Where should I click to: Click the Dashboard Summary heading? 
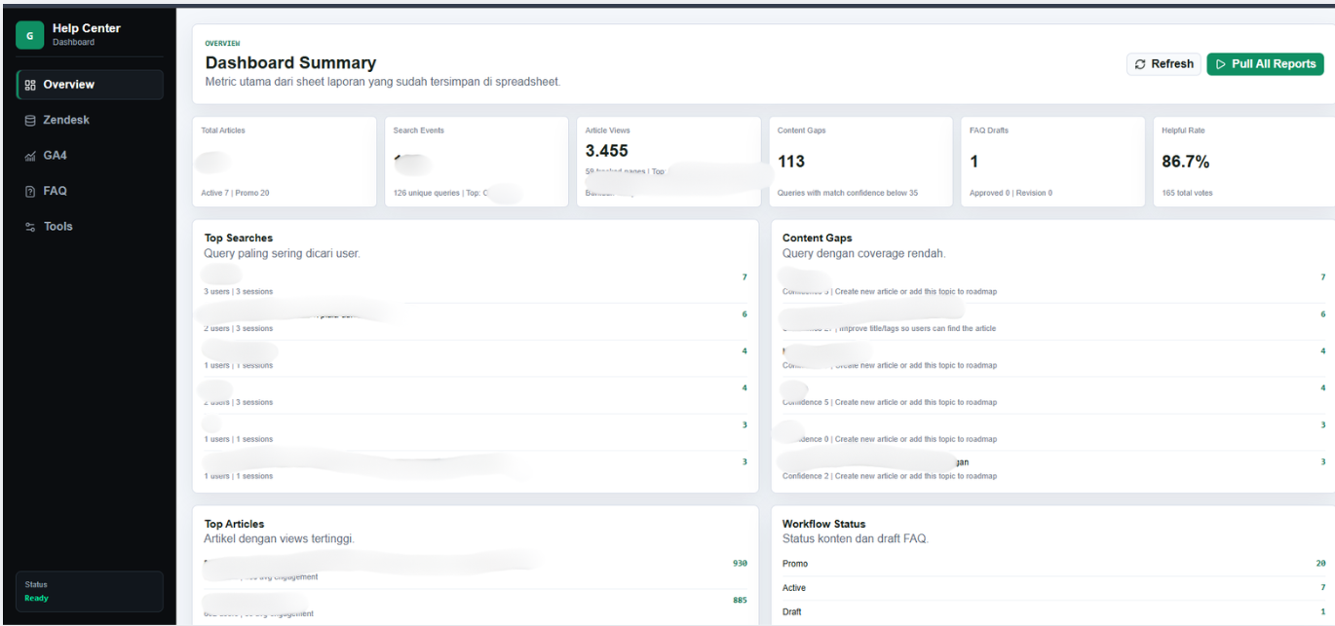[x=290, y=63]
